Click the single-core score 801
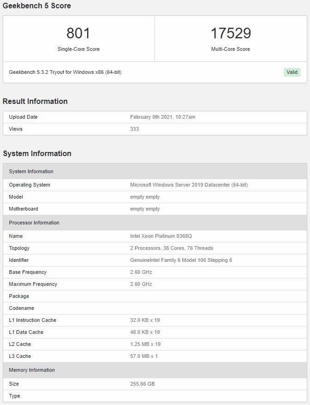 [78, 33]
